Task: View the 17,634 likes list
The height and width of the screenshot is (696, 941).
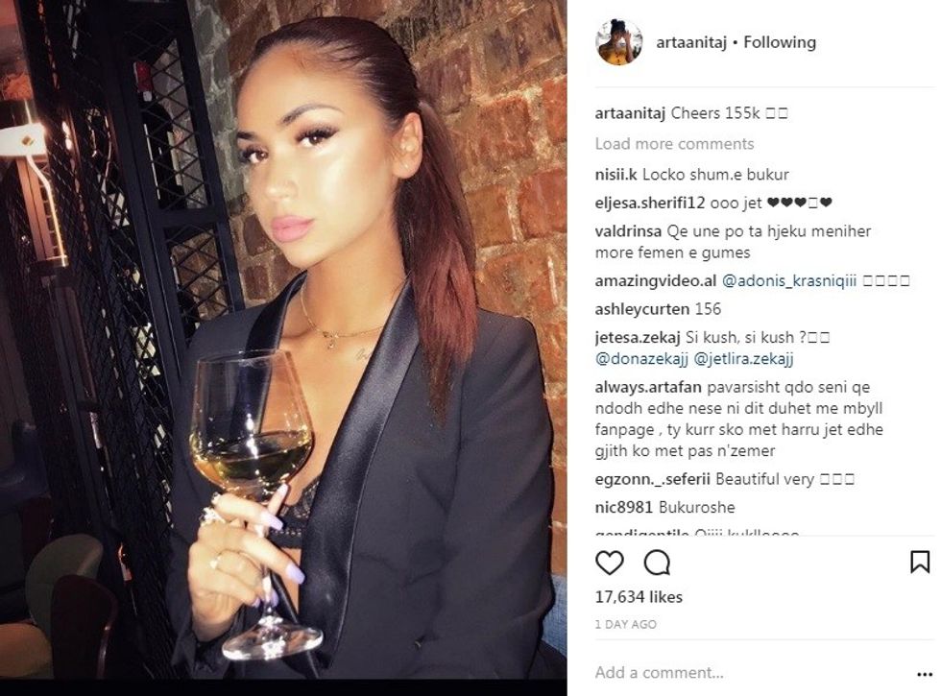Action: coord(639,597)
